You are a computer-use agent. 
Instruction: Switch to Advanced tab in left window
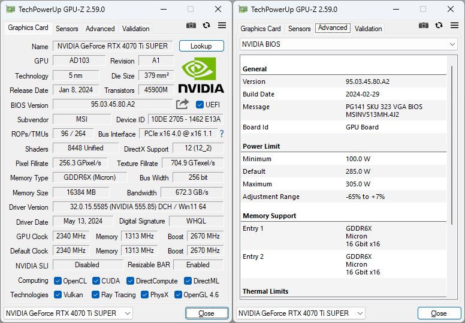[x=100, y=29]
